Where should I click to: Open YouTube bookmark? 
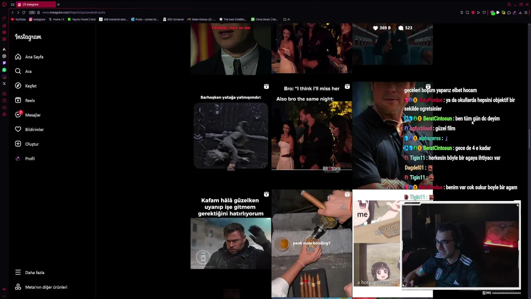click(18, 19)
